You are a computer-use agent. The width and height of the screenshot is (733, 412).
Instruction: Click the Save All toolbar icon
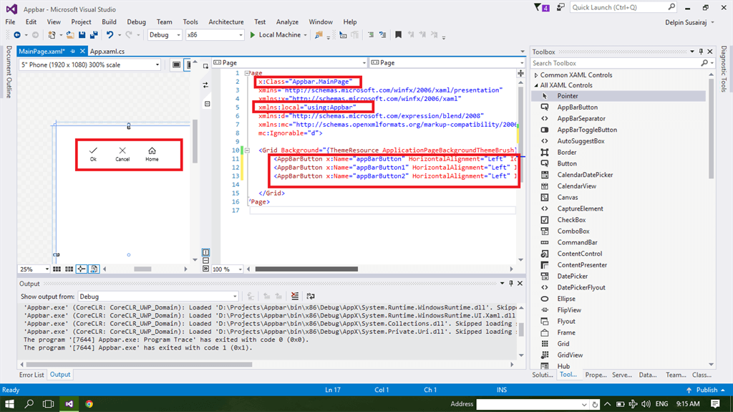pos(94,34)
